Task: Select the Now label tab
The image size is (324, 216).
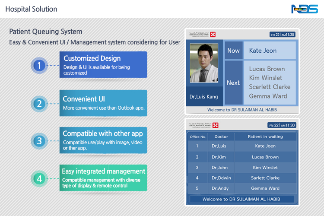Action: [x=233, y=51]
